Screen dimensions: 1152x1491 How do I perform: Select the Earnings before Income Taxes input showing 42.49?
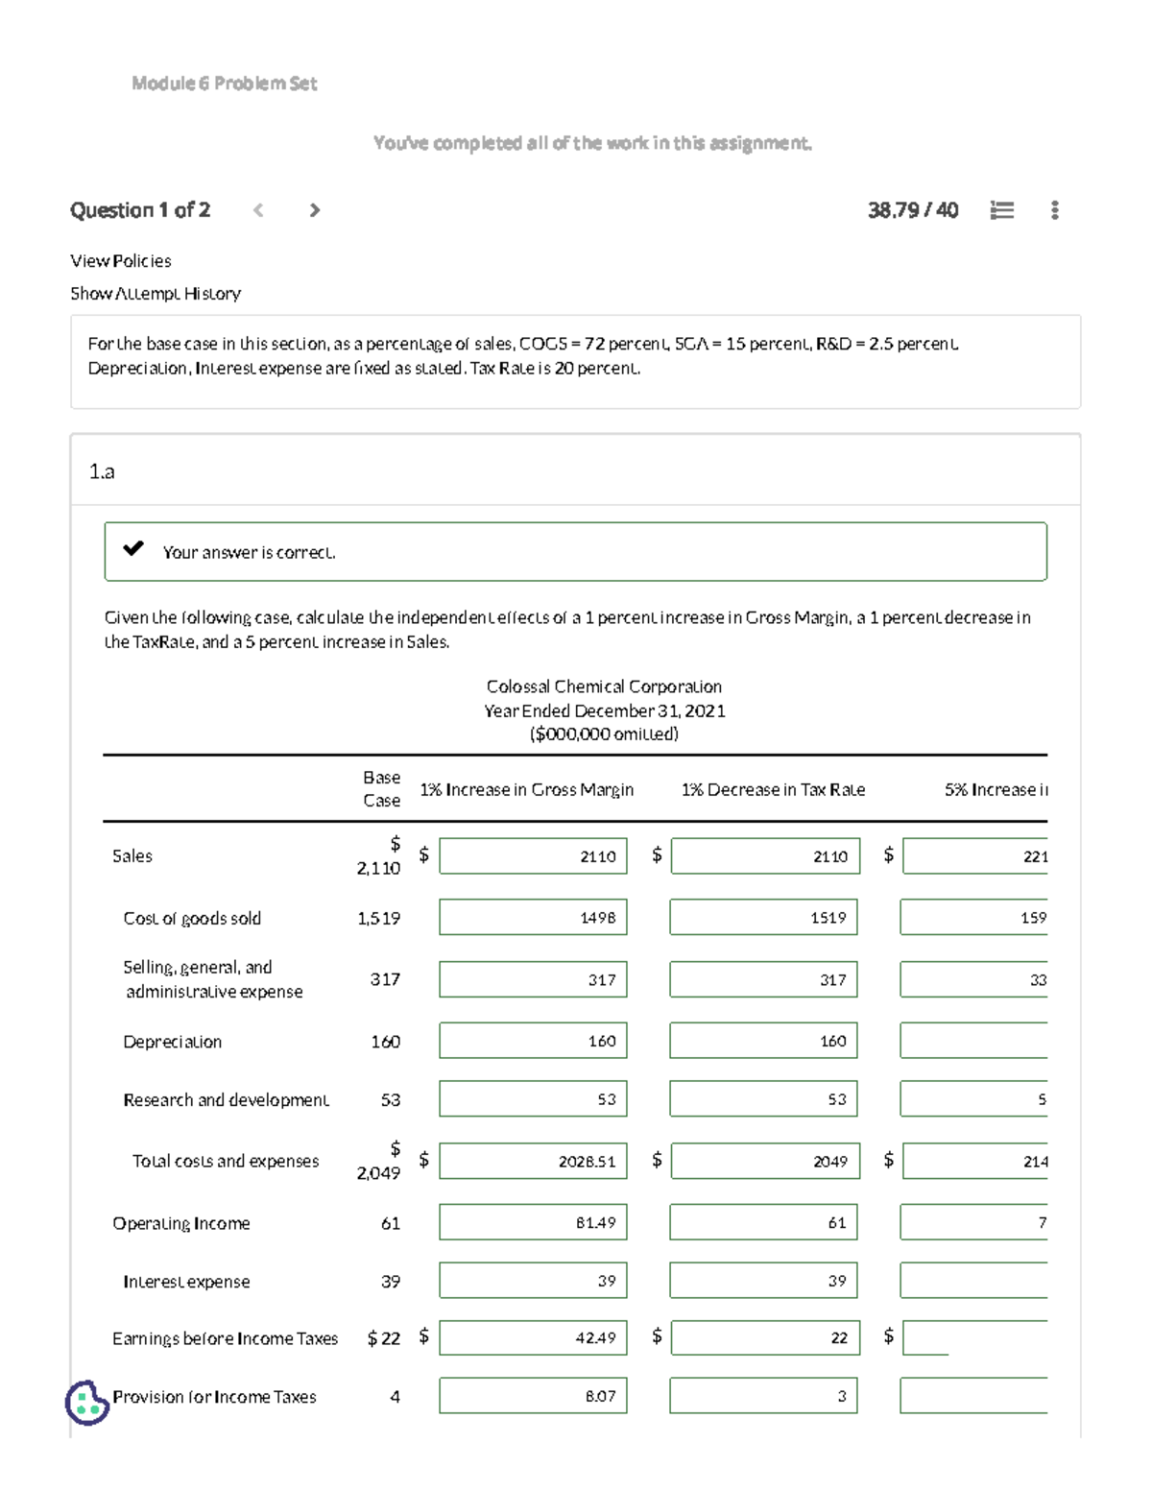pyautogui.click(x=532, y=1336)
